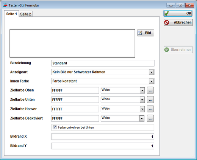Select the Seite 1 tab
197x160 pixels.
pos(11,14)
